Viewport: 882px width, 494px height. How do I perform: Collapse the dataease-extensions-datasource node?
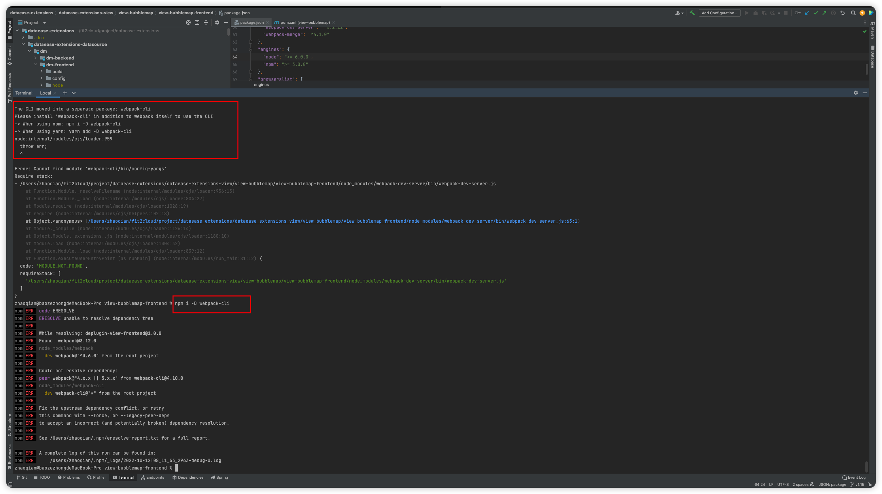(x=23, y=44)
